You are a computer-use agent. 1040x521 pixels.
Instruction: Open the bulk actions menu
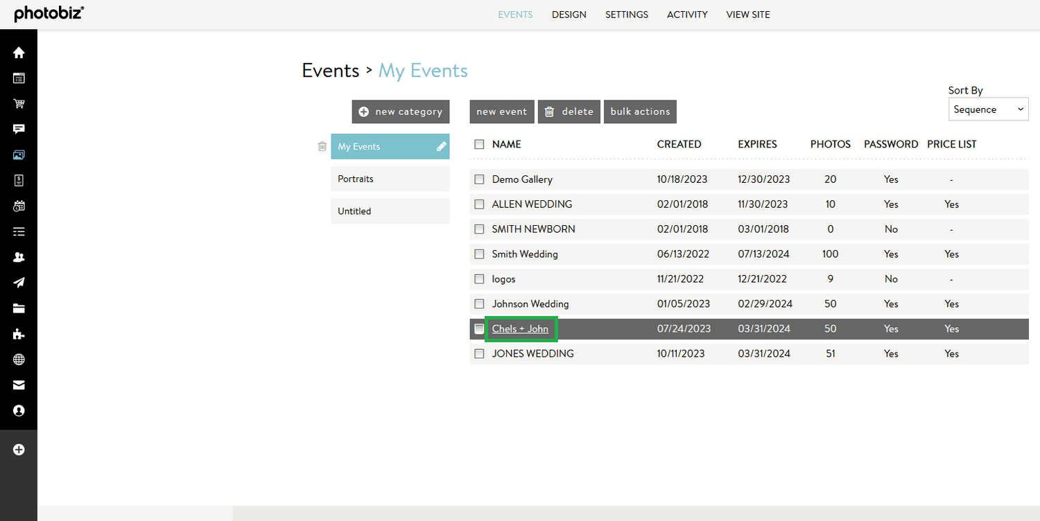[x=639, y=112]
